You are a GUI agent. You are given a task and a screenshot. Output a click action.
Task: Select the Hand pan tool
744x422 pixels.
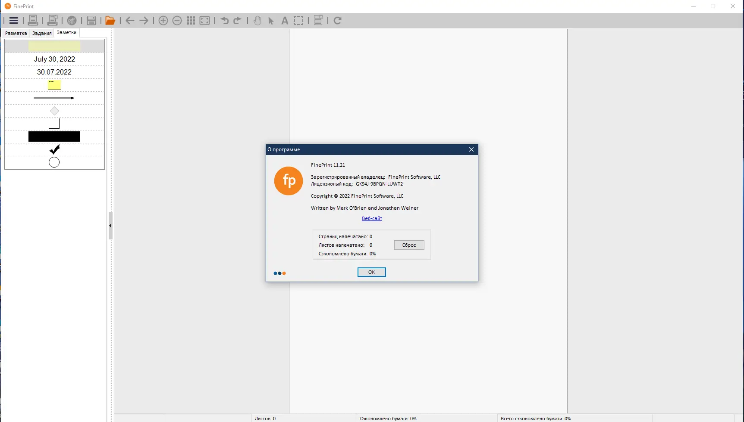tap(257, 20)
